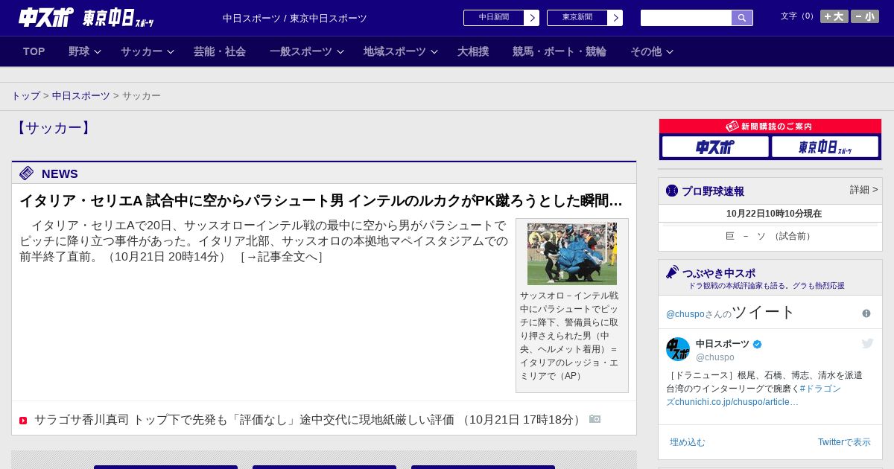This screenshot has height=469, width=894.
Task: Select the 東京中日スポーツ subscription button
Action: (x=825, y=147)
